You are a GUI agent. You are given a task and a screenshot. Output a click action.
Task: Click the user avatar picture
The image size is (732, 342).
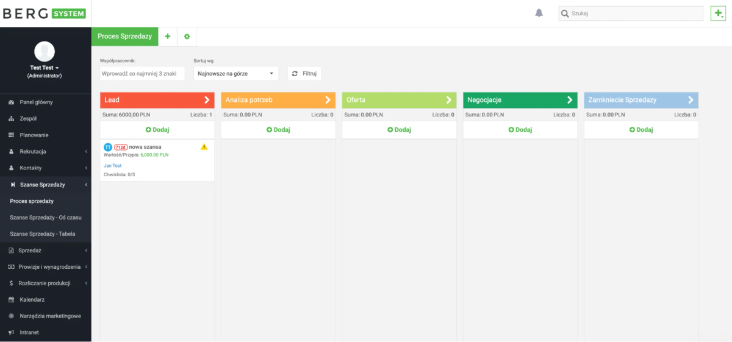tap(45, 51)
